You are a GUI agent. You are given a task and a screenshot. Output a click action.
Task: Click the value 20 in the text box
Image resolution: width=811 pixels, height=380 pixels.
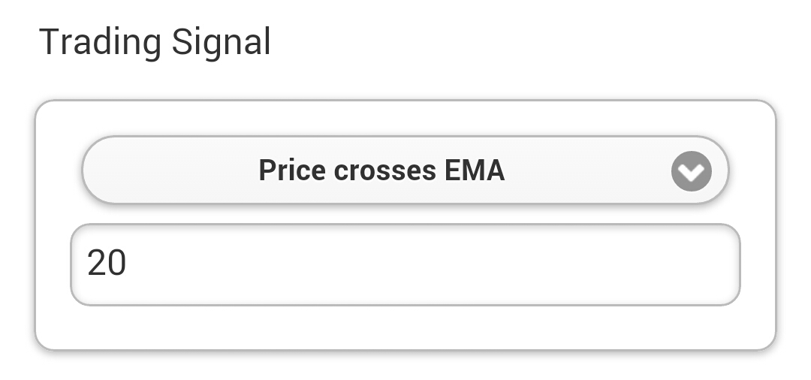click(x=107, y=264)
